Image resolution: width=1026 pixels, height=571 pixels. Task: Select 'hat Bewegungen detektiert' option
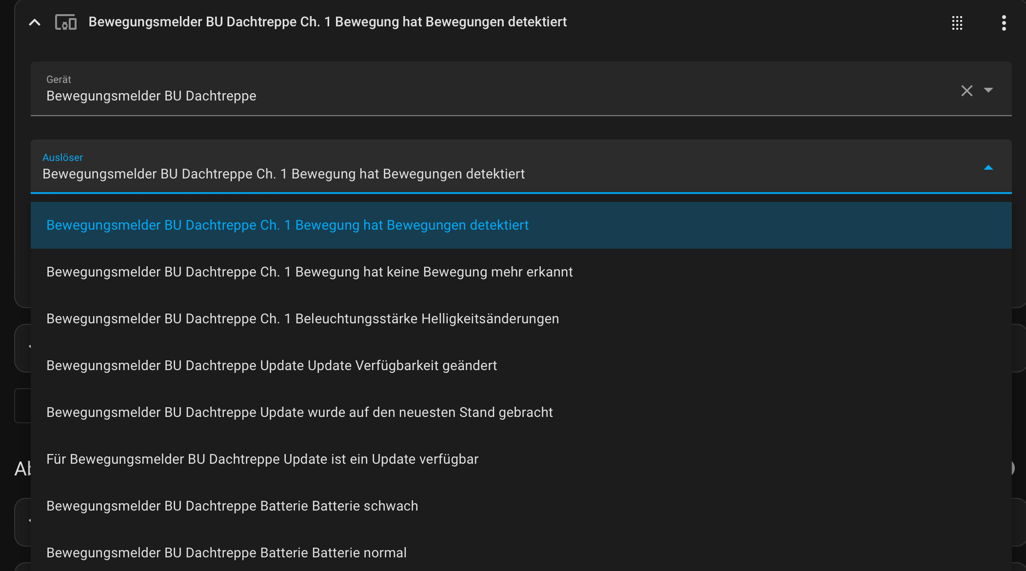tap(288, 225)
